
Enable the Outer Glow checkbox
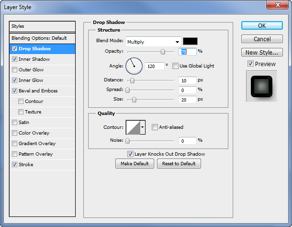click(x=14, y=70)
